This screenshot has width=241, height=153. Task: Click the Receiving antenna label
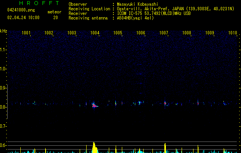pos(88,18)
